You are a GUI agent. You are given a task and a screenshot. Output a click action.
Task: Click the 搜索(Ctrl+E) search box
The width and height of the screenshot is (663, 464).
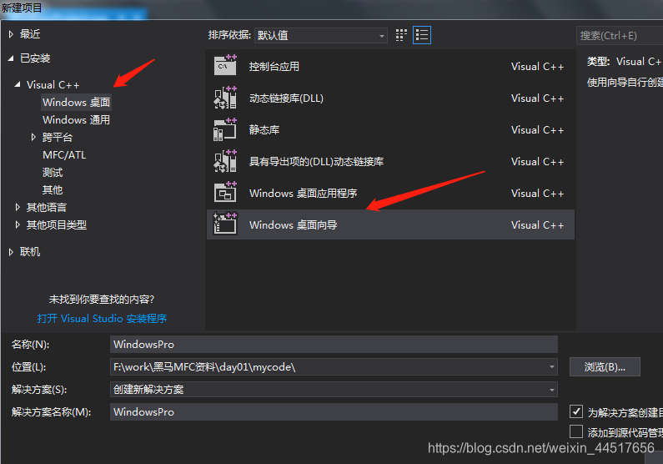pos(620,36)
